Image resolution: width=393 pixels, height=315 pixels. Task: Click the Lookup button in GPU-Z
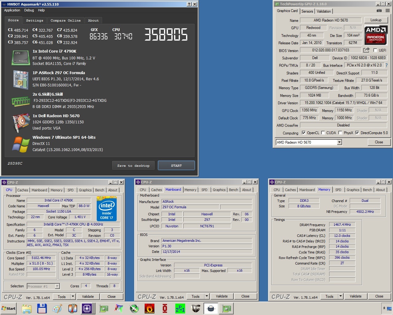(x=376, y=20)
